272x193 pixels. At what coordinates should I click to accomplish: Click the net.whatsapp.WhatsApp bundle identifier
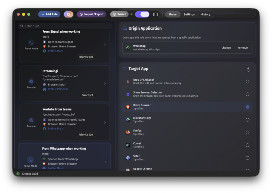[x=147, y=49]
